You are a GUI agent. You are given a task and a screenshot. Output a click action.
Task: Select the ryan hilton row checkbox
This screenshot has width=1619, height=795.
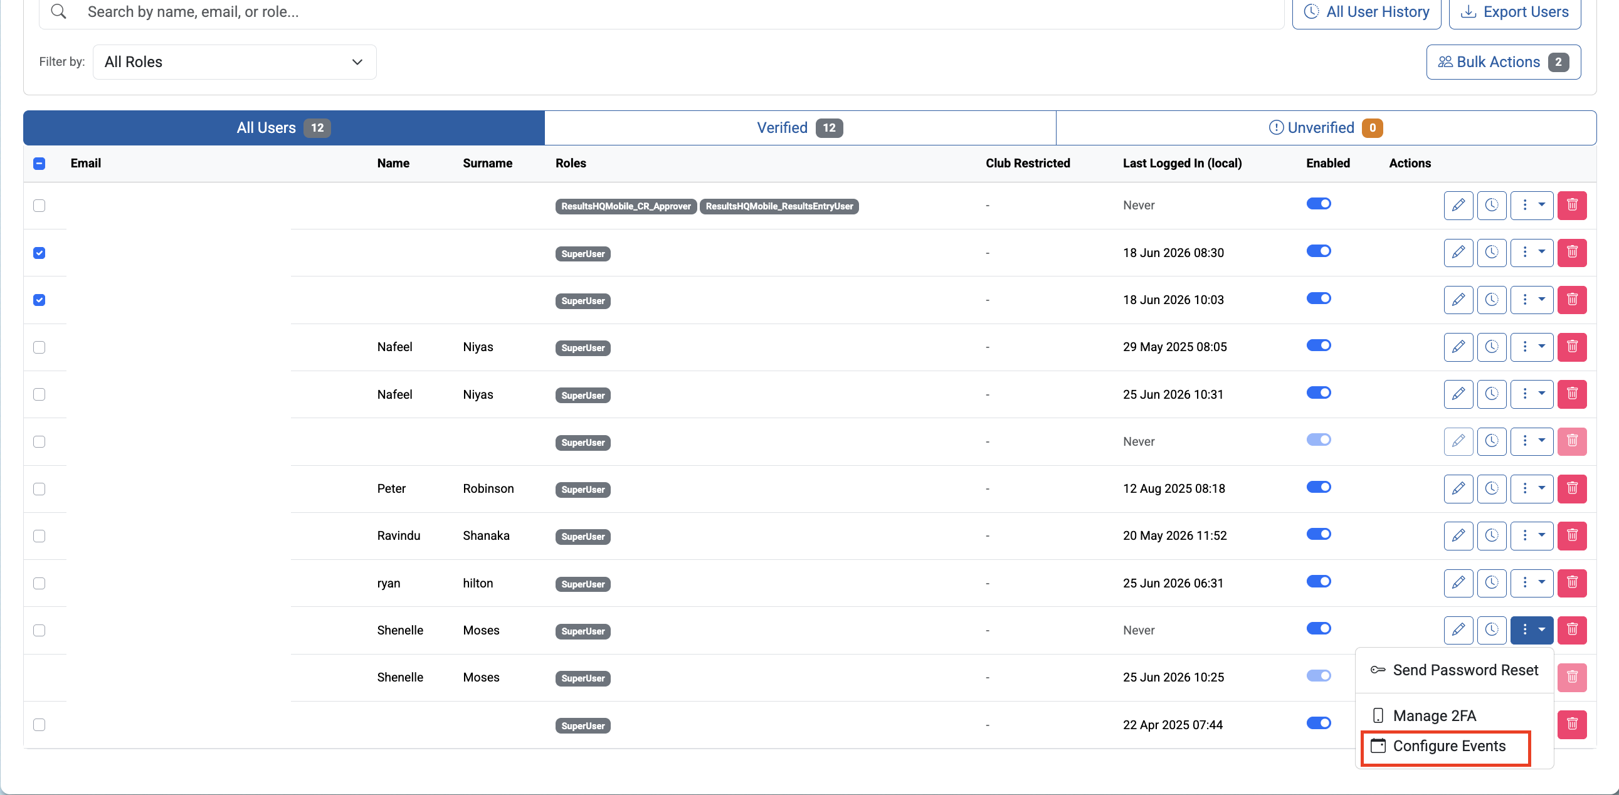click(x=39, y=583)
